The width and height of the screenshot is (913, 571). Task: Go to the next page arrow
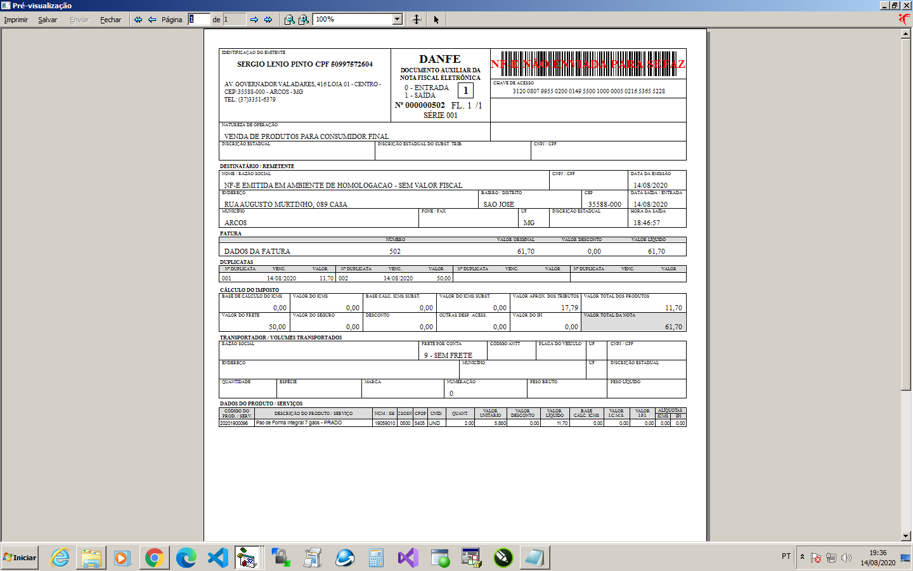tap(254, 20)
